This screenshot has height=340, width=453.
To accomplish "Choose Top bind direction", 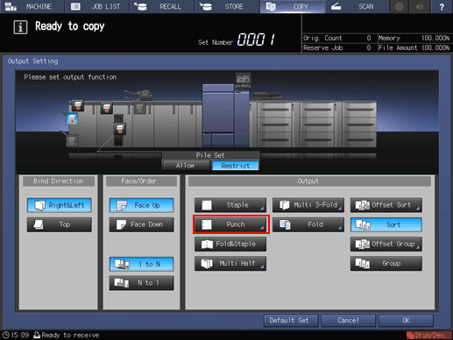I will 60,224.
